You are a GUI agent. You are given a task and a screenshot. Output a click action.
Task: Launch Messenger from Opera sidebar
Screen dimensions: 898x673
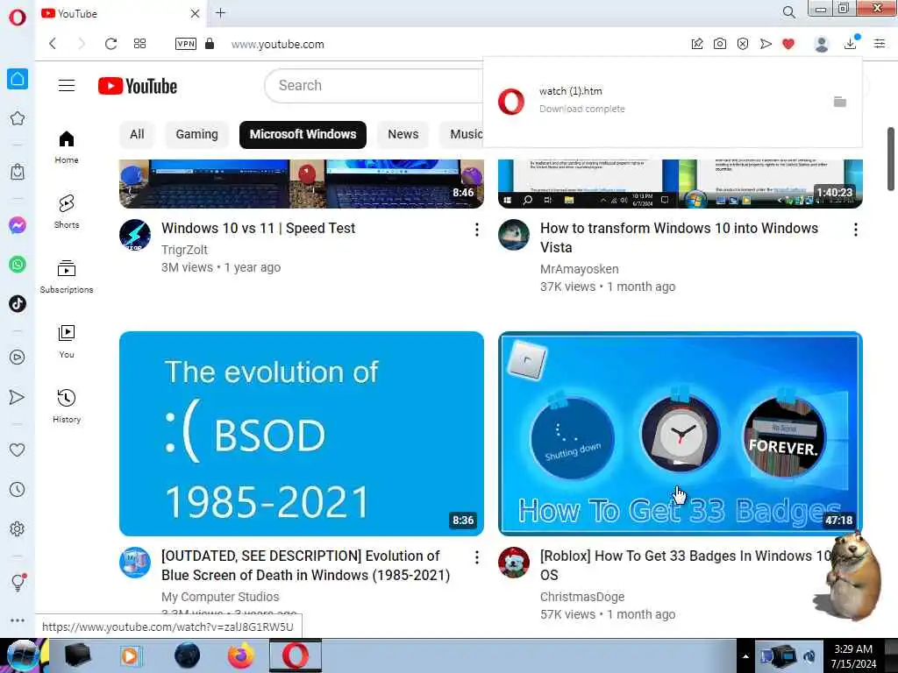[x=18, y=225]
